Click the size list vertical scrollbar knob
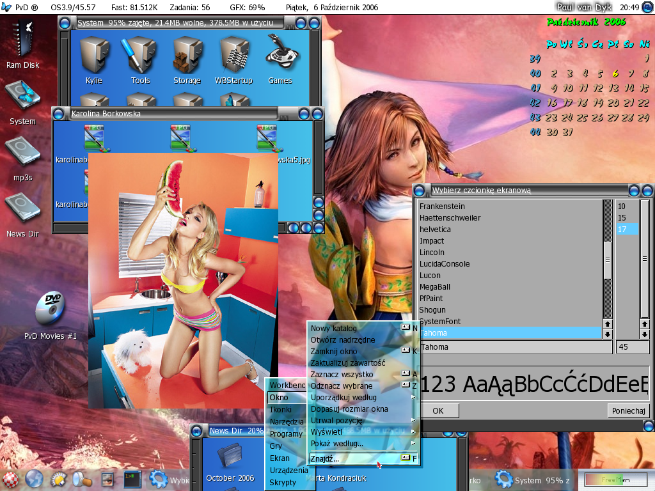Viewport: 655px width, 491px height. pos(644,259)
